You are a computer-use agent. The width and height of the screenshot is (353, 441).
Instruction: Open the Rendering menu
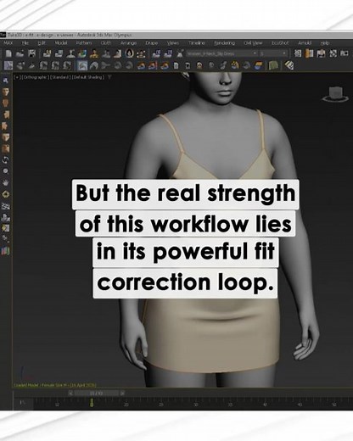(x=224, y=43)
